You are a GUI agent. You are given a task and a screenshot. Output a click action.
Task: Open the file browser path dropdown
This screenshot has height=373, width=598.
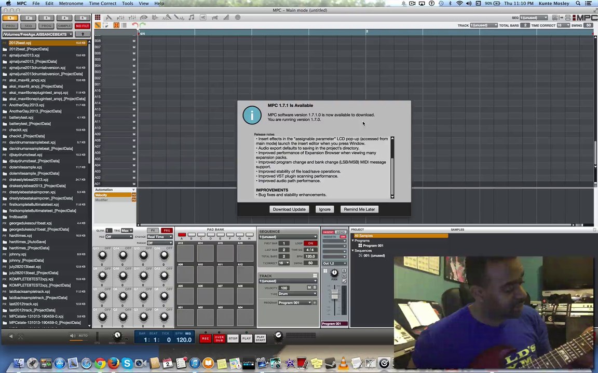[x=37, y=34]
